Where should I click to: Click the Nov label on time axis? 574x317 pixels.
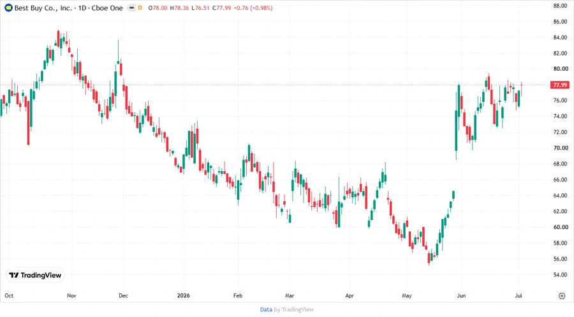click(x=71, y=295)
